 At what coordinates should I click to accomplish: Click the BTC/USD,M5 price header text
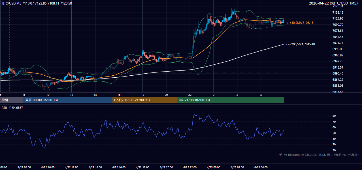point(37,3)
